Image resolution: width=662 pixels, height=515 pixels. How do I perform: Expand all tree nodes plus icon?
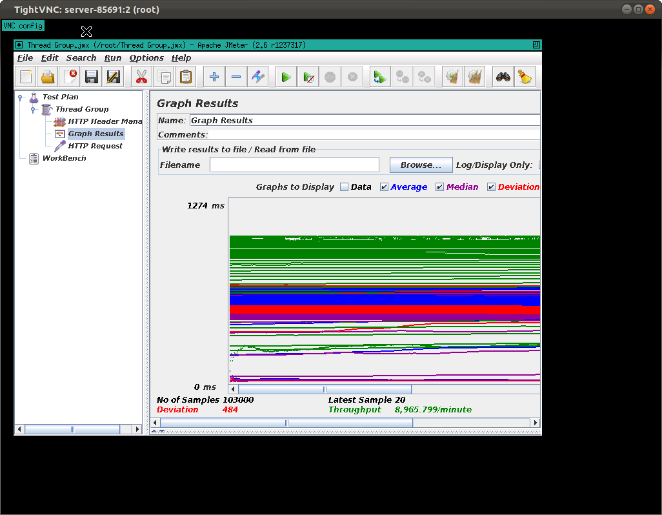[x=214, y=77]
